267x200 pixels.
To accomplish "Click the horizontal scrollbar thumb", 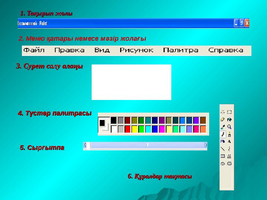I will (x=148, y=145).
